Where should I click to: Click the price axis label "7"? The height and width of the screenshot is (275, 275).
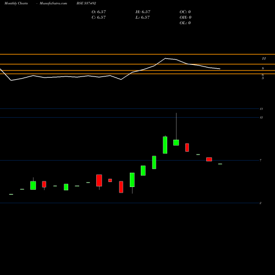pos(261,160)
